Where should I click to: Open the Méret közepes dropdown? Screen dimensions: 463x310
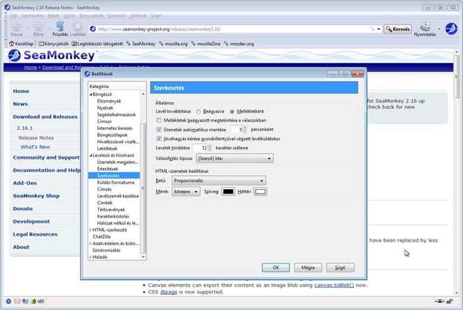point(186,192)
